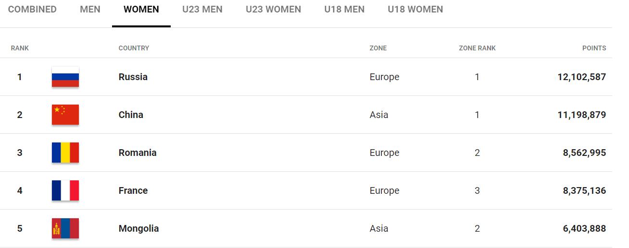Click the Romania flag icon

(65, 153)
